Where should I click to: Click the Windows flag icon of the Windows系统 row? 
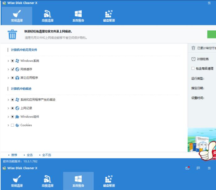pyautogui.click(x=17, y=61)
